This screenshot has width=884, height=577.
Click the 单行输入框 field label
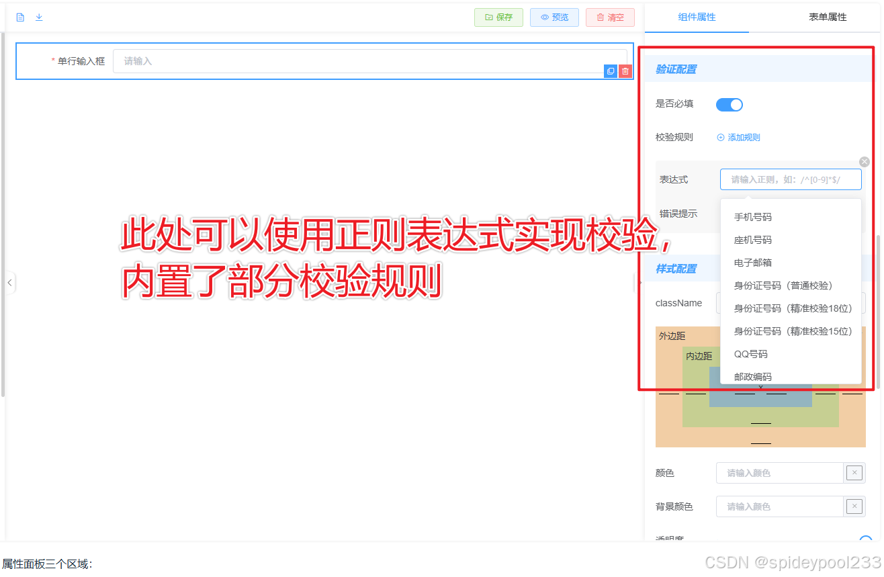coord(81,61)
